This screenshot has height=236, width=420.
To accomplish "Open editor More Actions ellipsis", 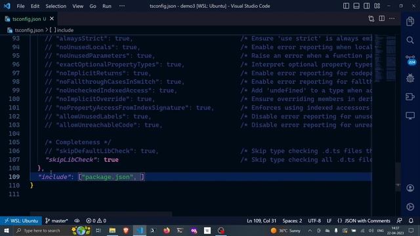I will pyautogui.click(x=392, y=18).
